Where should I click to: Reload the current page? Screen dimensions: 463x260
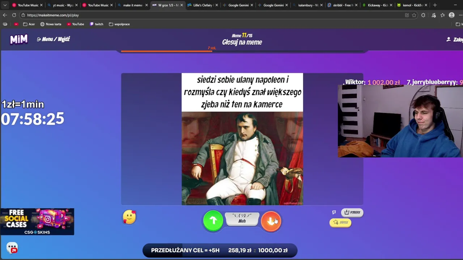tap(14, 15)
